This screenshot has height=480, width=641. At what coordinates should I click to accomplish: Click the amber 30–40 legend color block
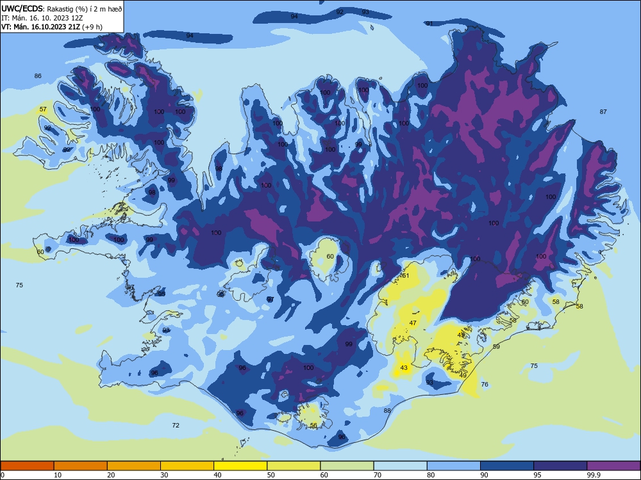[x=187, y=466]
